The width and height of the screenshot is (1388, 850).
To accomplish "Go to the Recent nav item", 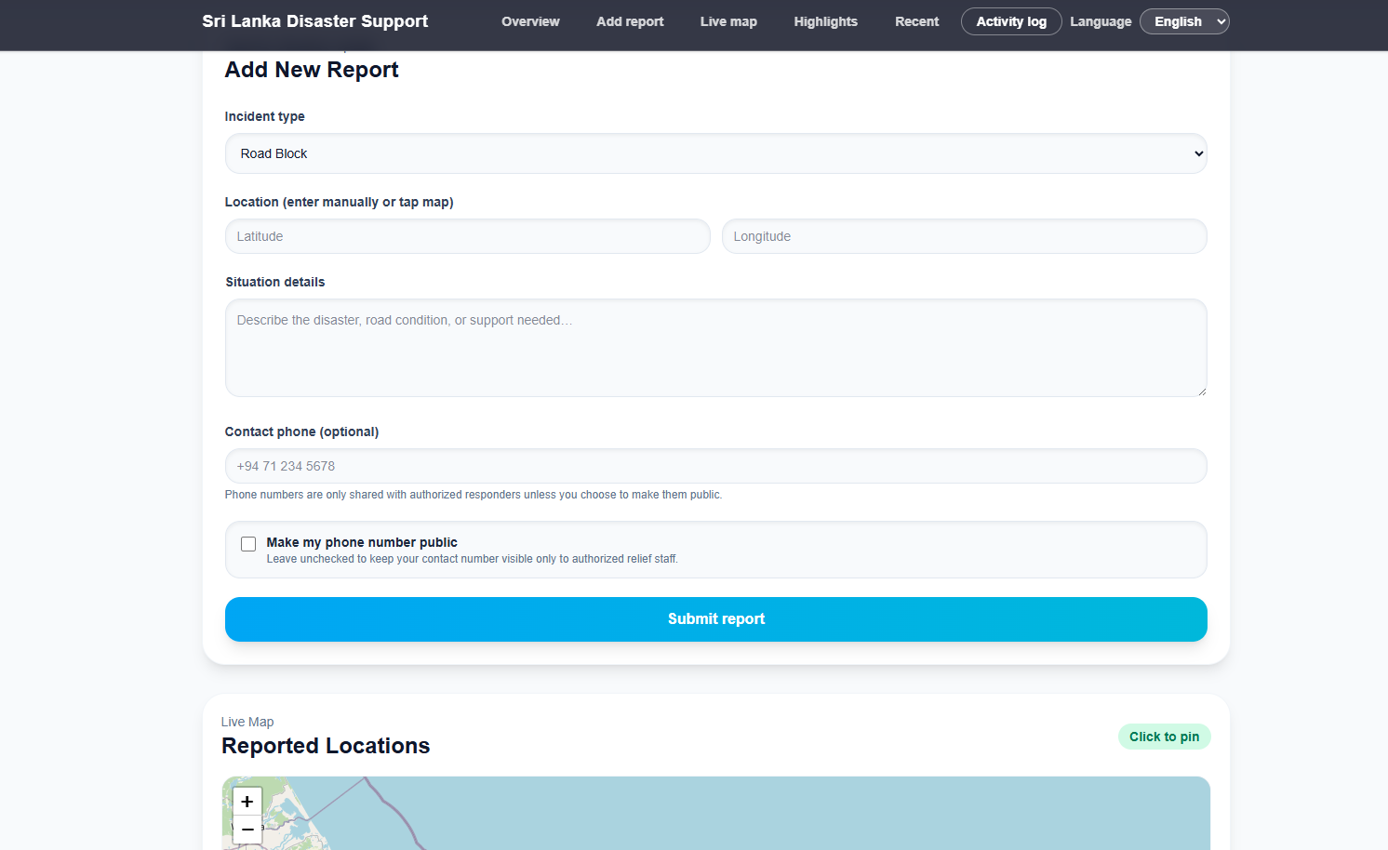I will pyautogui.click(x=916, y=21).
